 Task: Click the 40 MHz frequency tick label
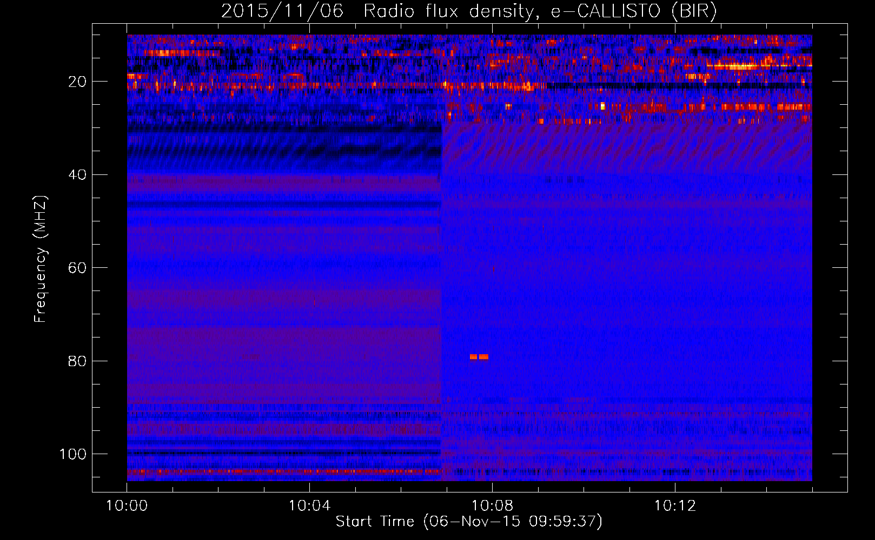[77, 175]
